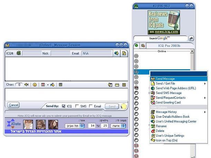The height and width of the screenshot is (158, 211).
Task: Click the Email field showing N\A
Action: (x=97, y=53)
